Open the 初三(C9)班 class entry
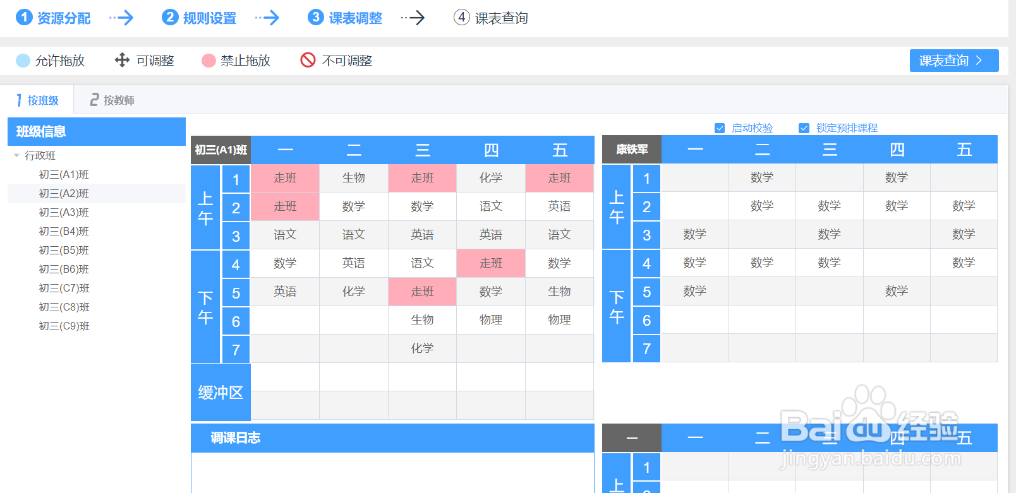The width and height of the screenshot is (1016, 493). [64, 326]
